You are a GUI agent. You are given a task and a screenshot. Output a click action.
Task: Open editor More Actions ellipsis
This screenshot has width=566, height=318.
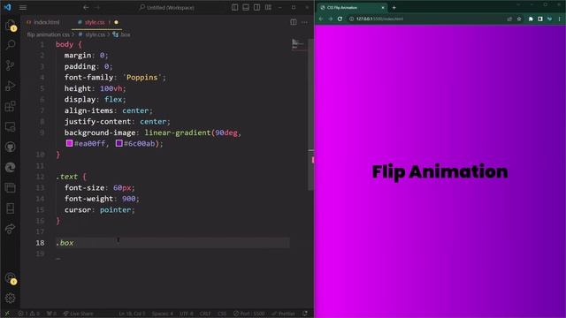click(304, 22)
